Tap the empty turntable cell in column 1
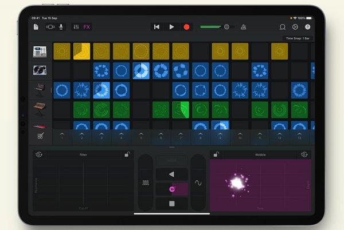This screenshot has width=344, height=230. [x=62, y=71]
